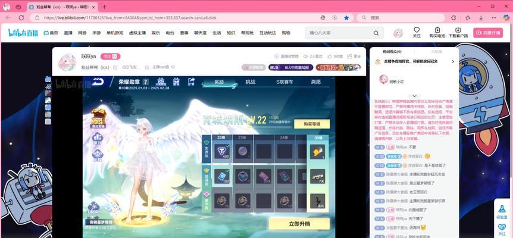Open user avatar in bilibili header

click(x=398, y=33)
